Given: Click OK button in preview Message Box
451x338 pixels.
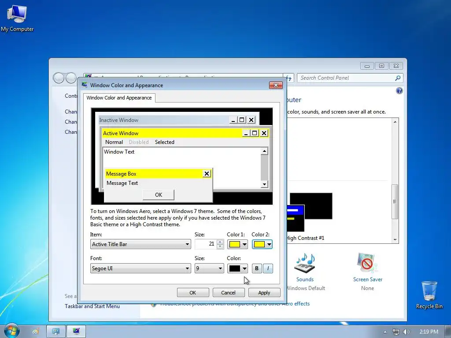Looking at the screenshot, I should (159, 195).
